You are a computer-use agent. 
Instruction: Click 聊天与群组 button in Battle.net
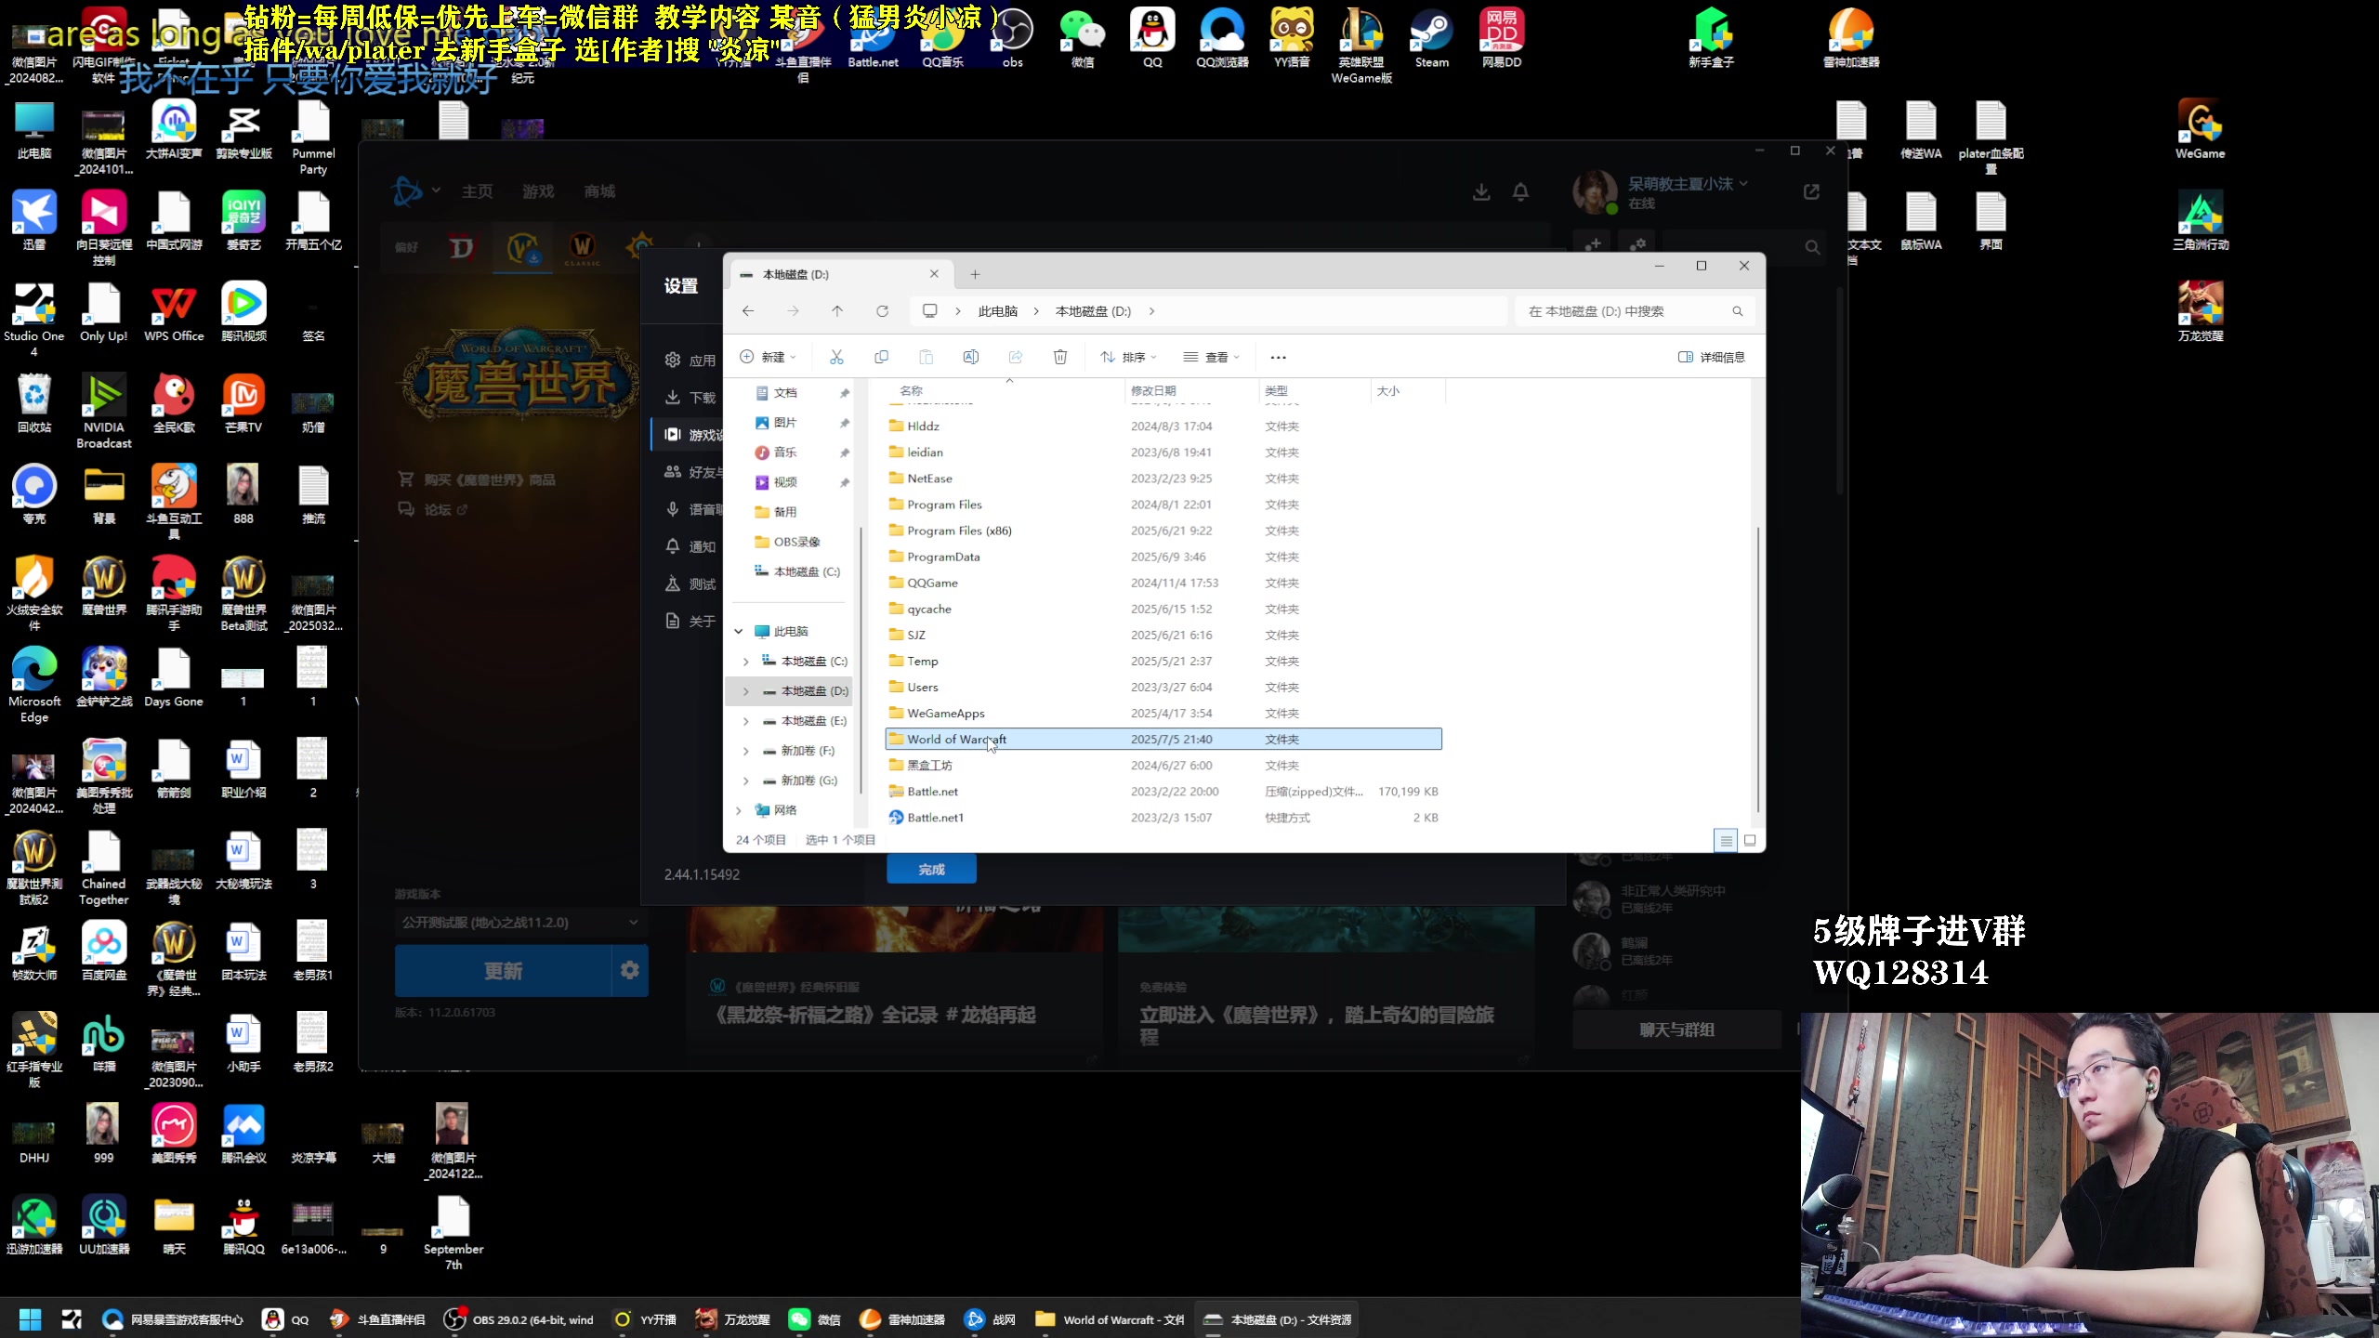[x=1676, y=1030]
